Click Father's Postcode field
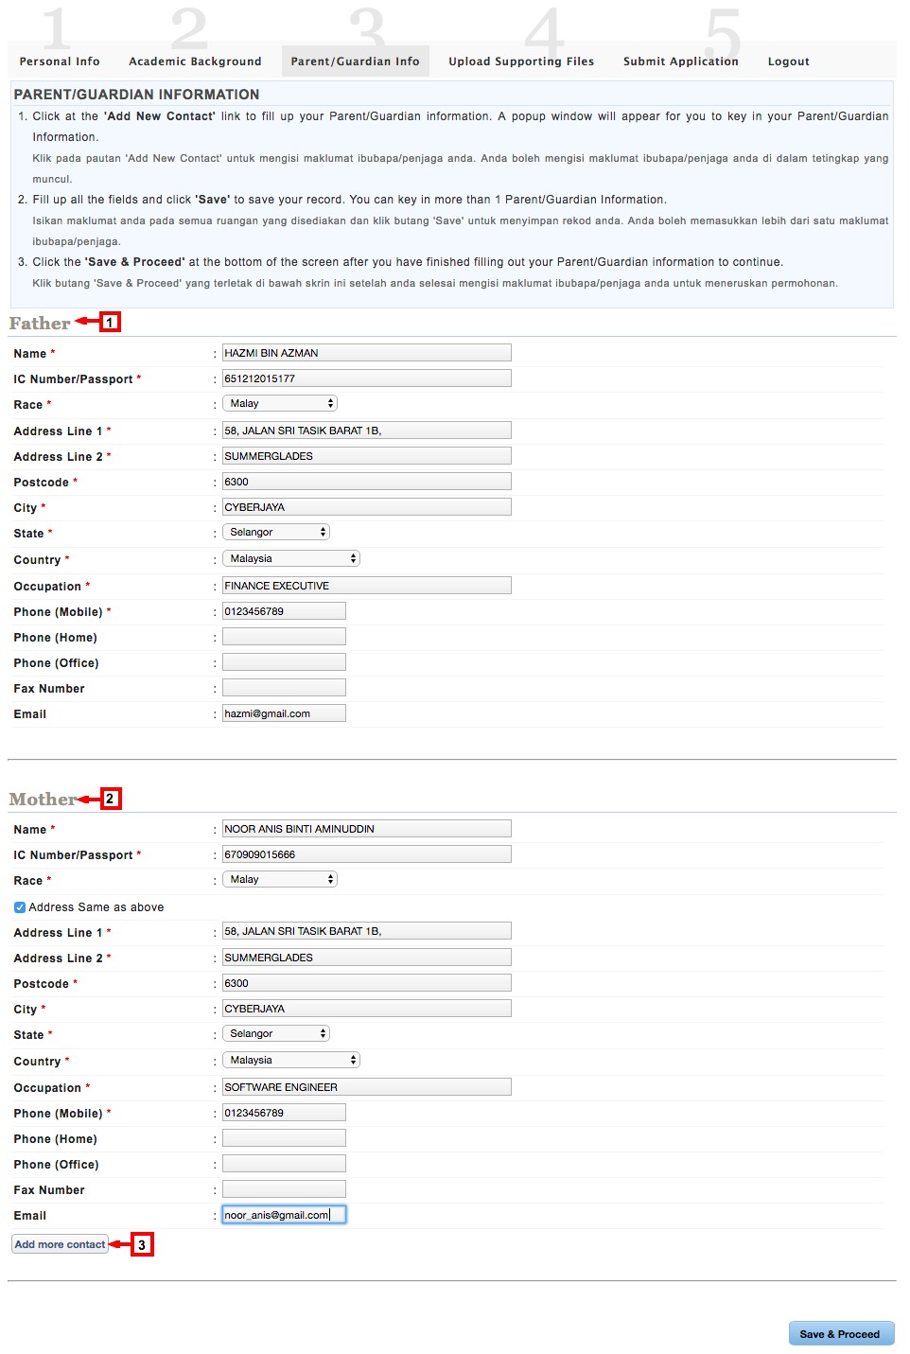910x1354 pixels. [367, 482]
